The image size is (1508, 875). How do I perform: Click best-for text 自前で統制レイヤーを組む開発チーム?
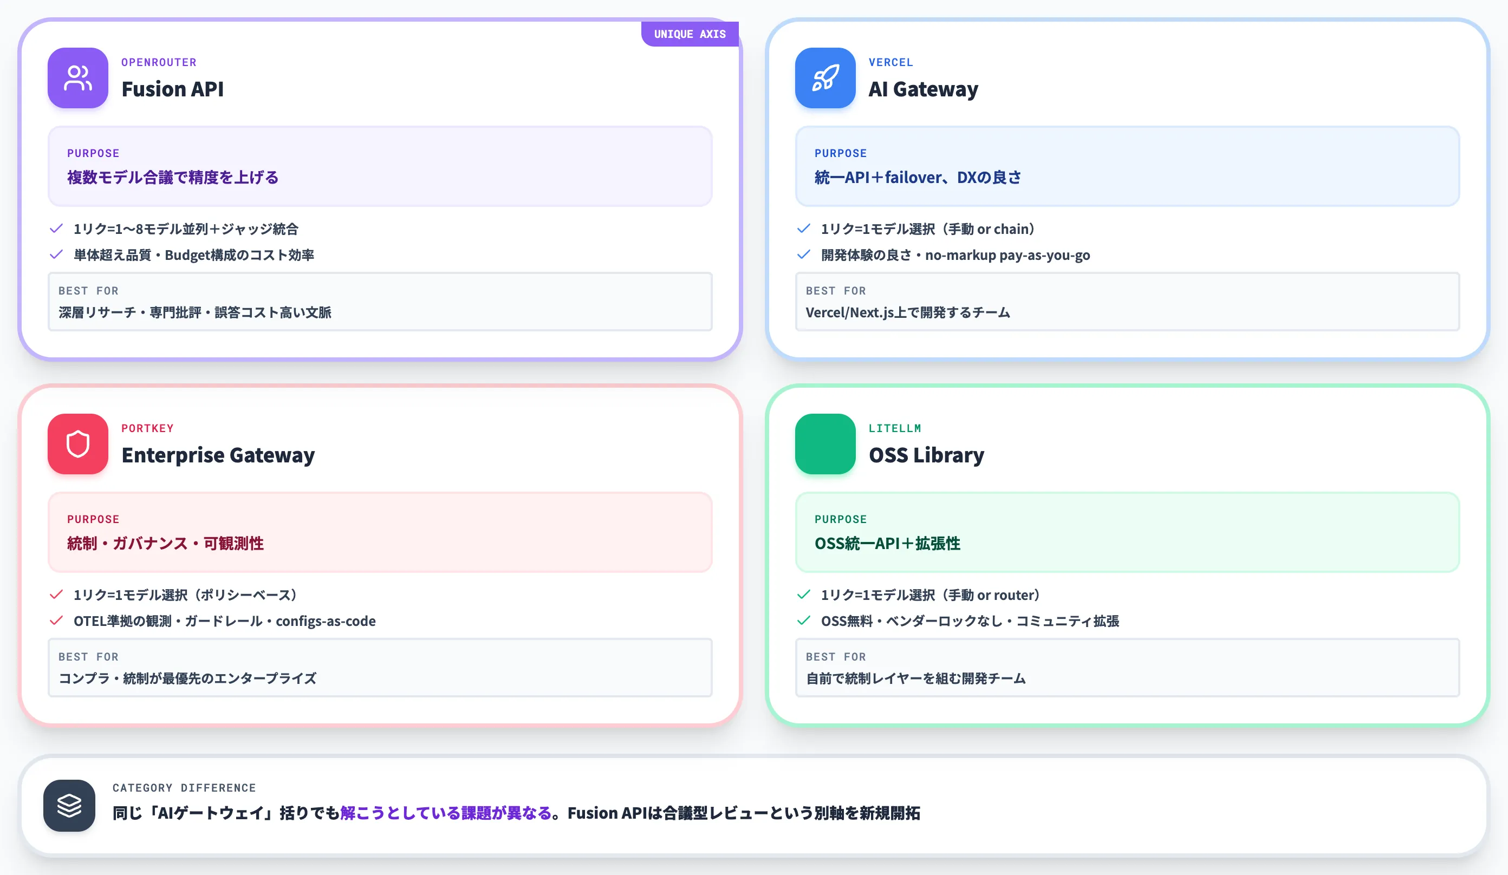tap(915, 678)
